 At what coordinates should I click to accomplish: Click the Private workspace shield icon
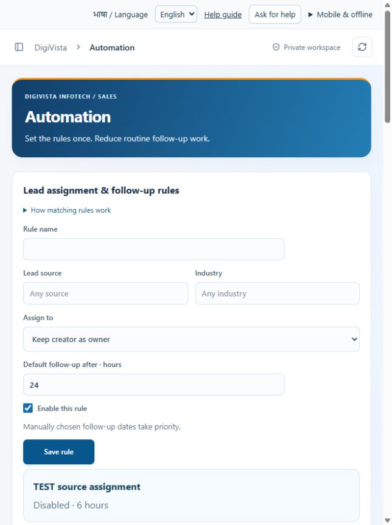[x=276, y=47]
